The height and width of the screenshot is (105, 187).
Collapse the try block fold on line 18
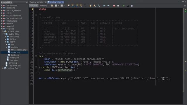(x=36, y=56)
